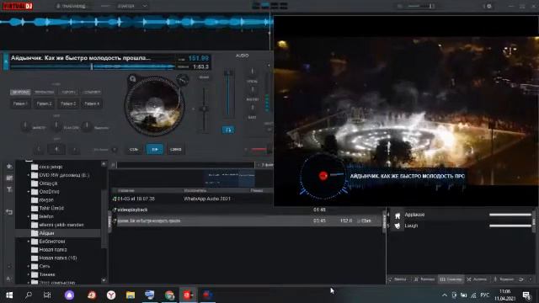Select track '01-03 at 18 07 35'
539x303 pixels.
pos(136,199)
